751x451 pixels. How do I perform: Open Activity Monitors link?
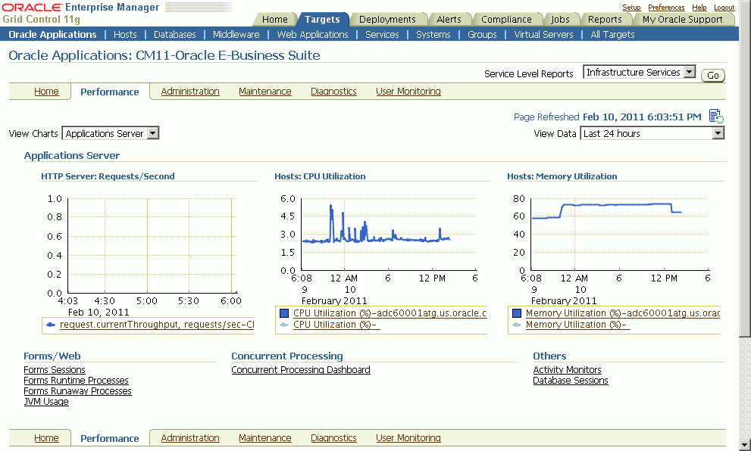567,370
